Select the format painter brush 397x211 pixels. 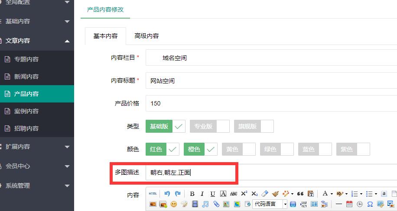[275, 194]
